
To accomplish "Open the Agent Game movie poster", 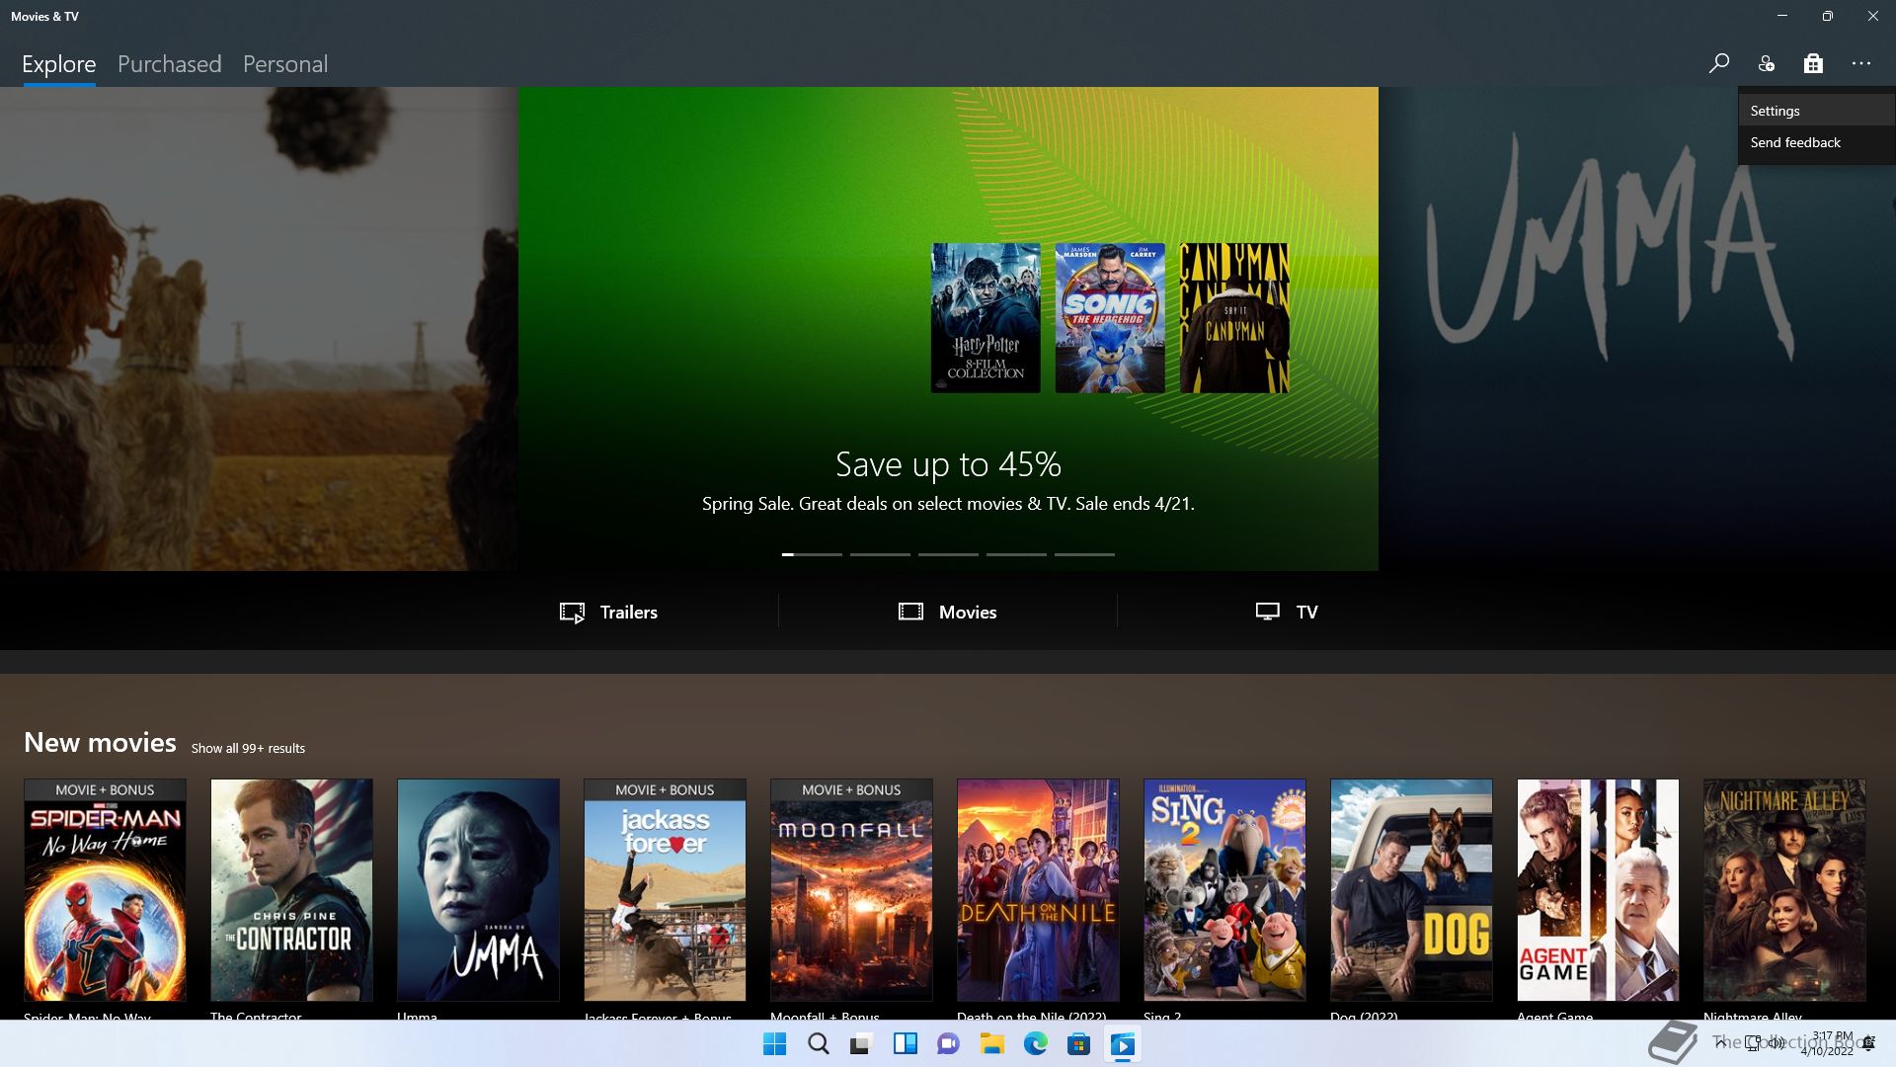I will 1598,890.
